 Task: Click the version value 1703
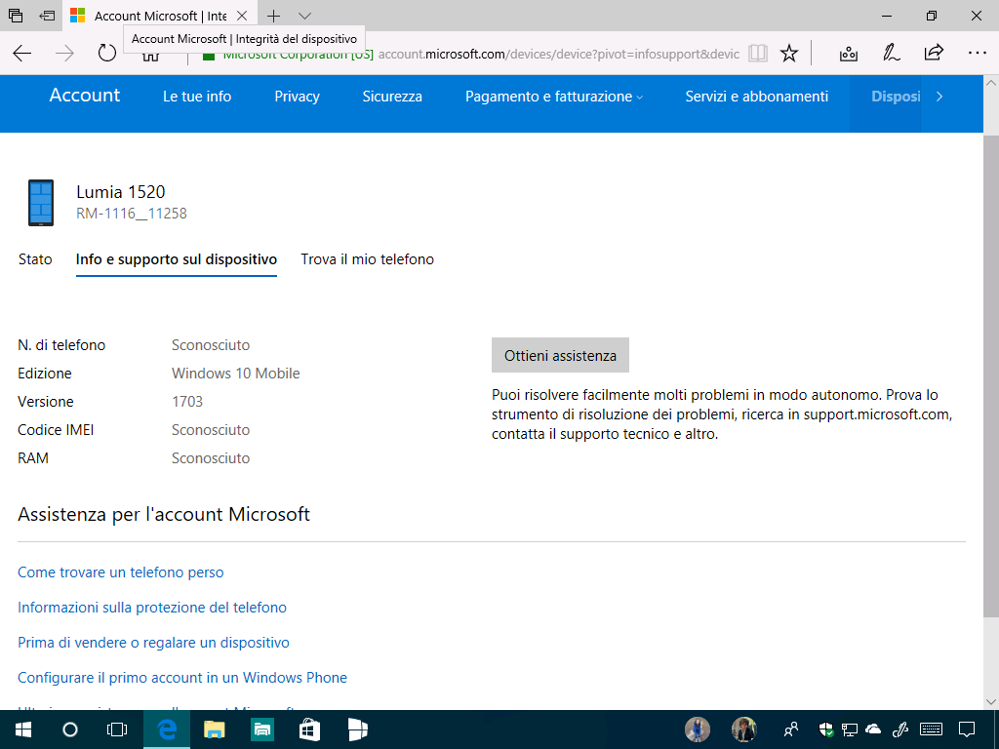pyautogui.click(x=187, y=402)
